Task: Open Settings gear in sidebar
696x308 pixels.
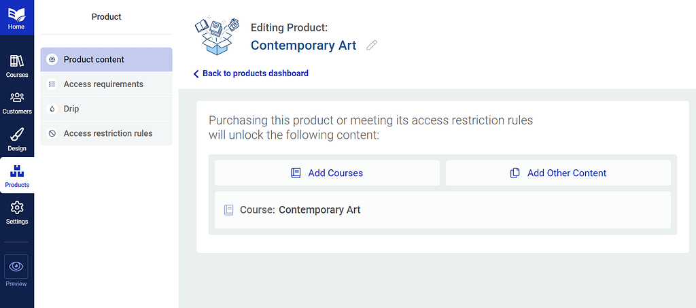Action: [17, 213]
